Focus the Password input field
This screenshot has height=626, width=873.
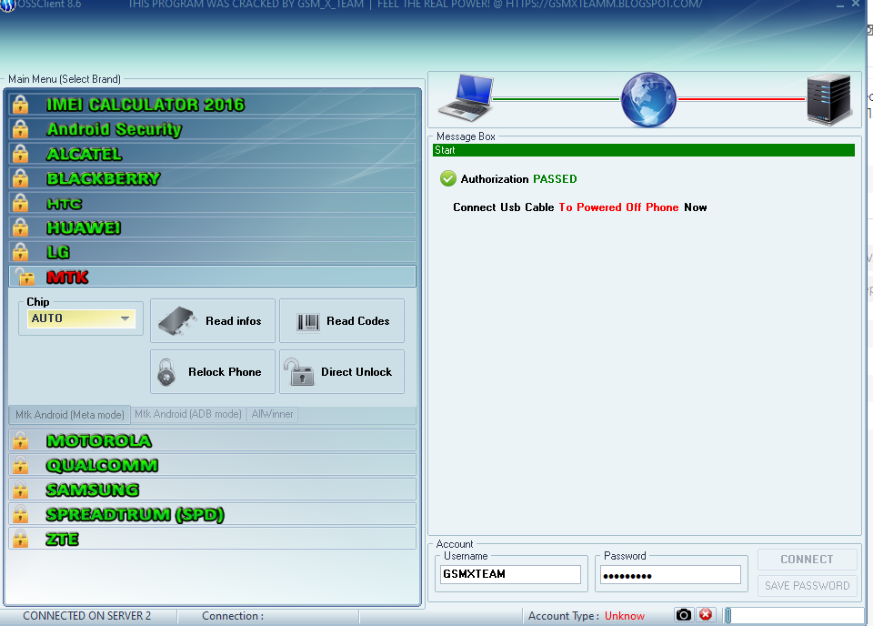pyautogui.click(x=670, y=575)
